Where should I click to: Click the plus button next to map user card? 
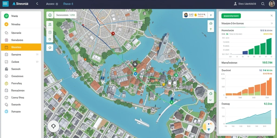click(211, 15)
